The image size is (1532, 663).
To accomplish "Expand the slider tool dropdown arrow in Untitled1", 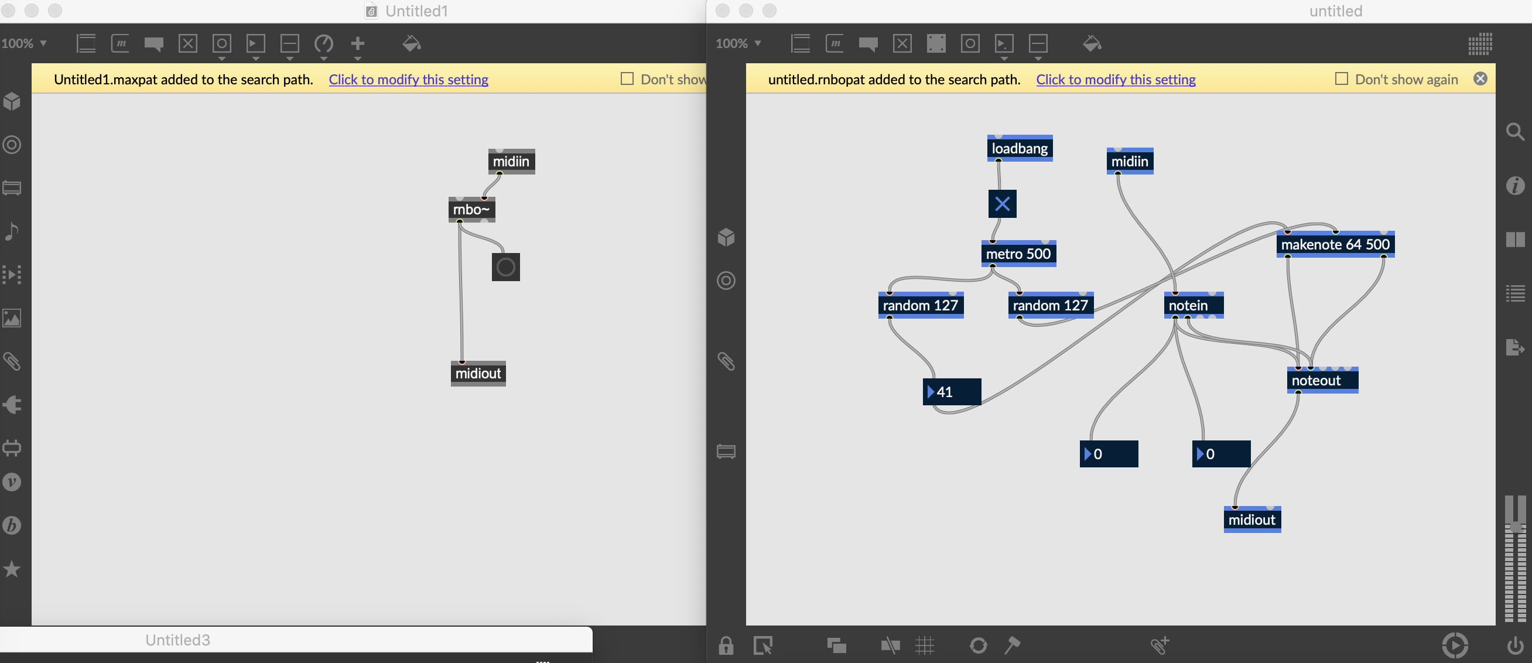I will [290, 59].
